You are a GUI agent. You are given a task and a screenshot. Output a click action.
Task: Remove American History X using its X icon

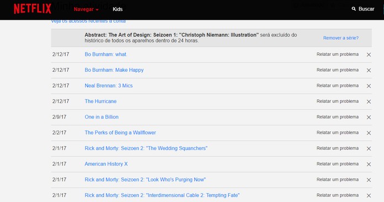(369, 164)
